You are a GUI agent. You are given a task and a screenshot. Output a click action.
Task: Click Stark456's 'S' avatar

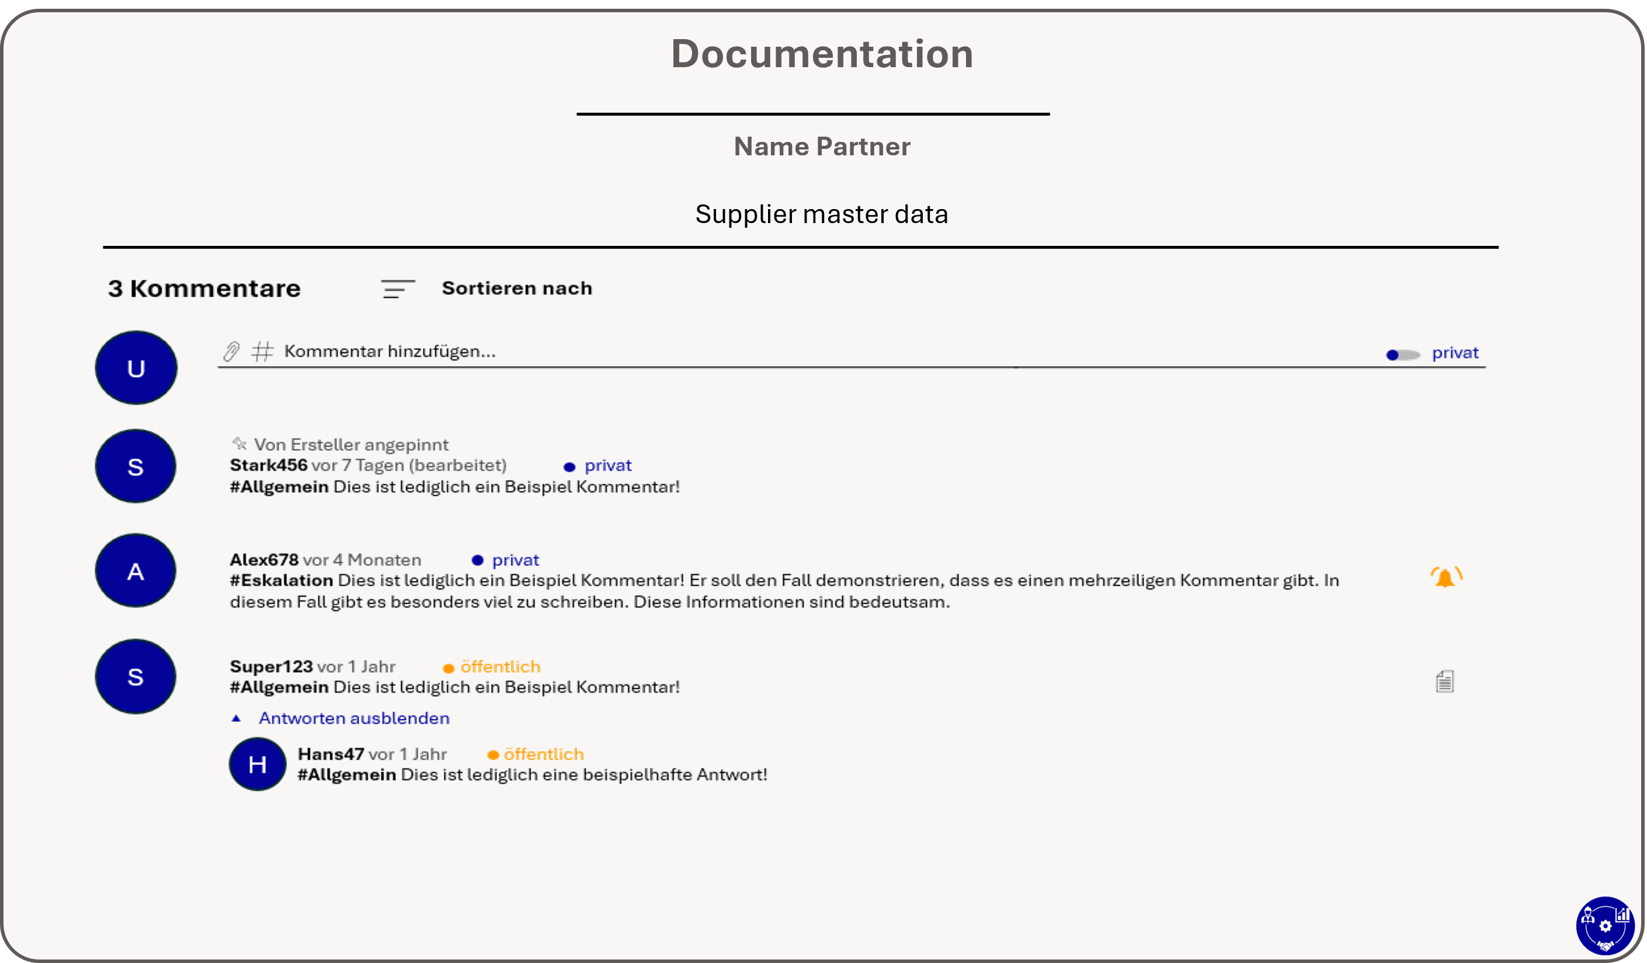click(136, 467)
